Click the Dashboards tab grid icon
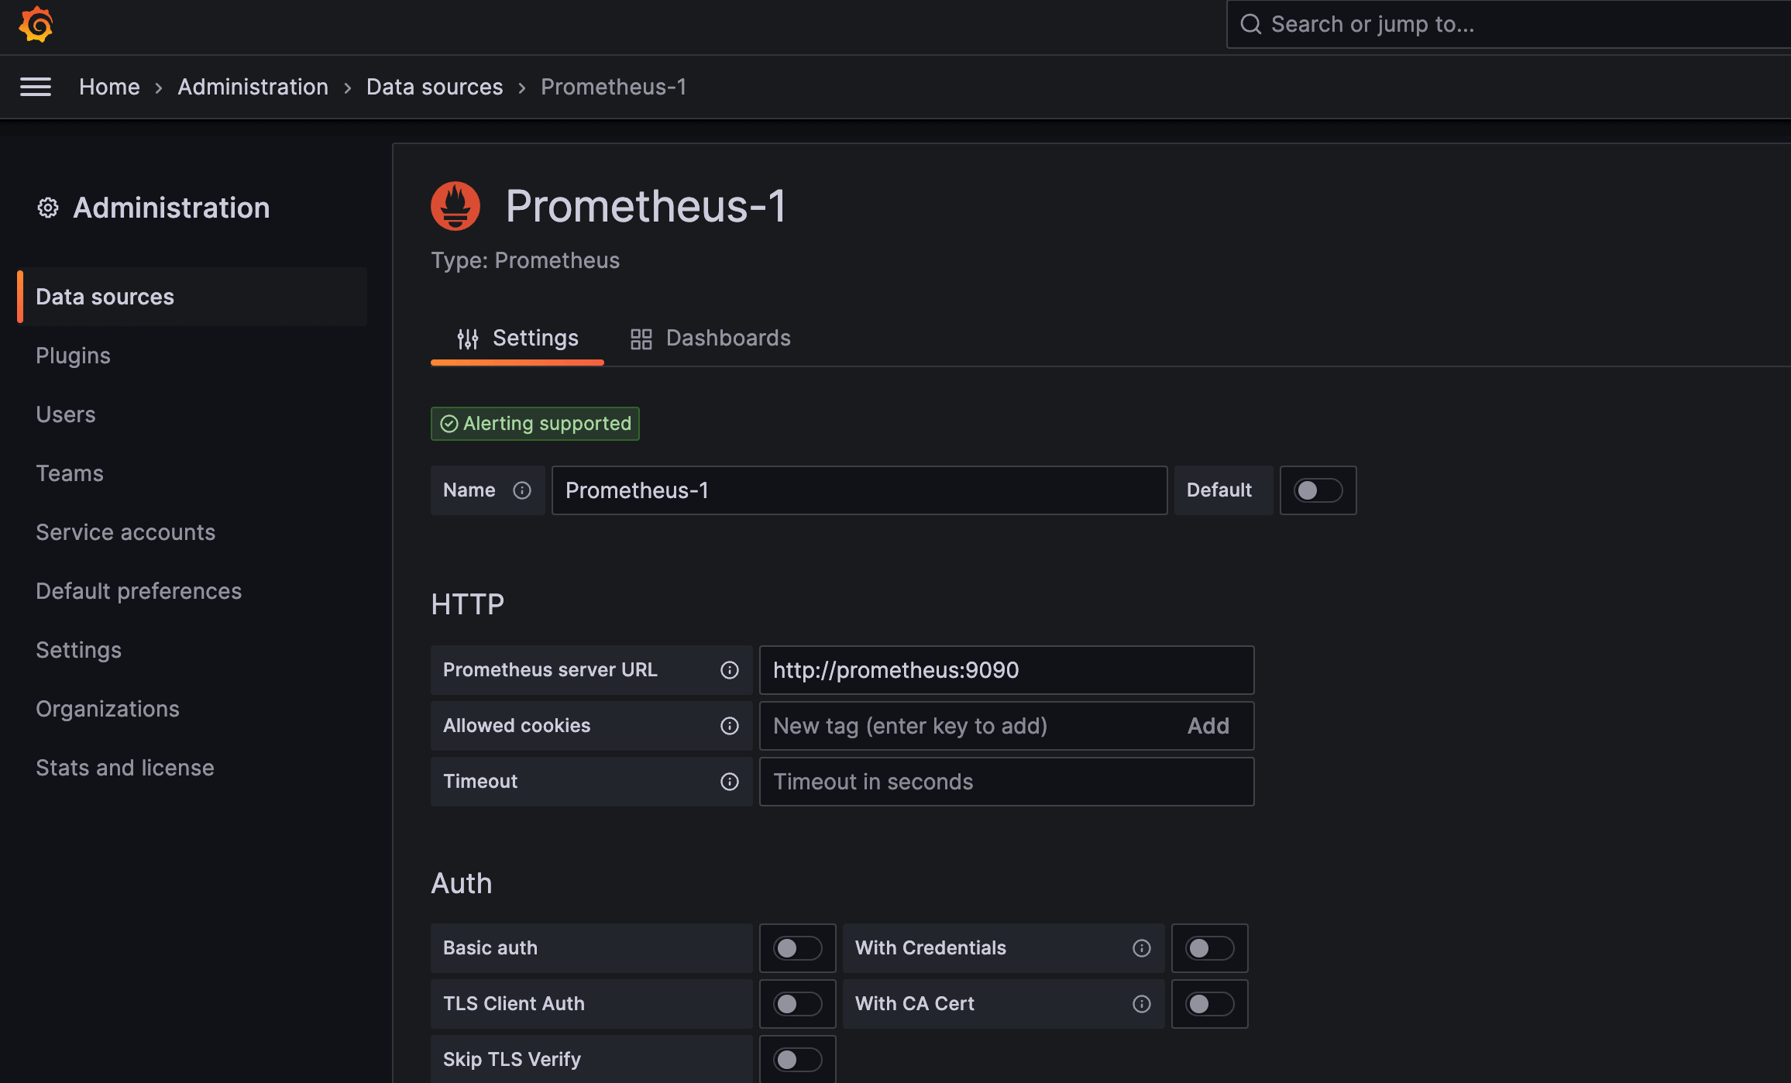This screenshot has width=1791, height=1083. click(641, 339)
